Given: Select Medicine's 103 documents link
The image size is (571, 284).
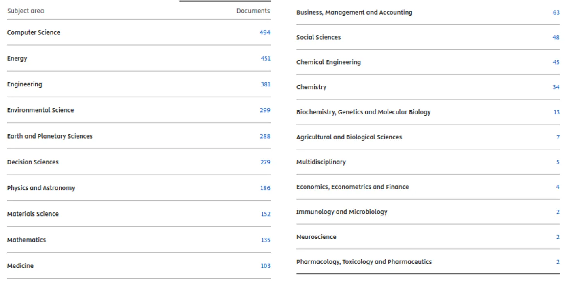Looking at the screenshot, I should (265, 266).
